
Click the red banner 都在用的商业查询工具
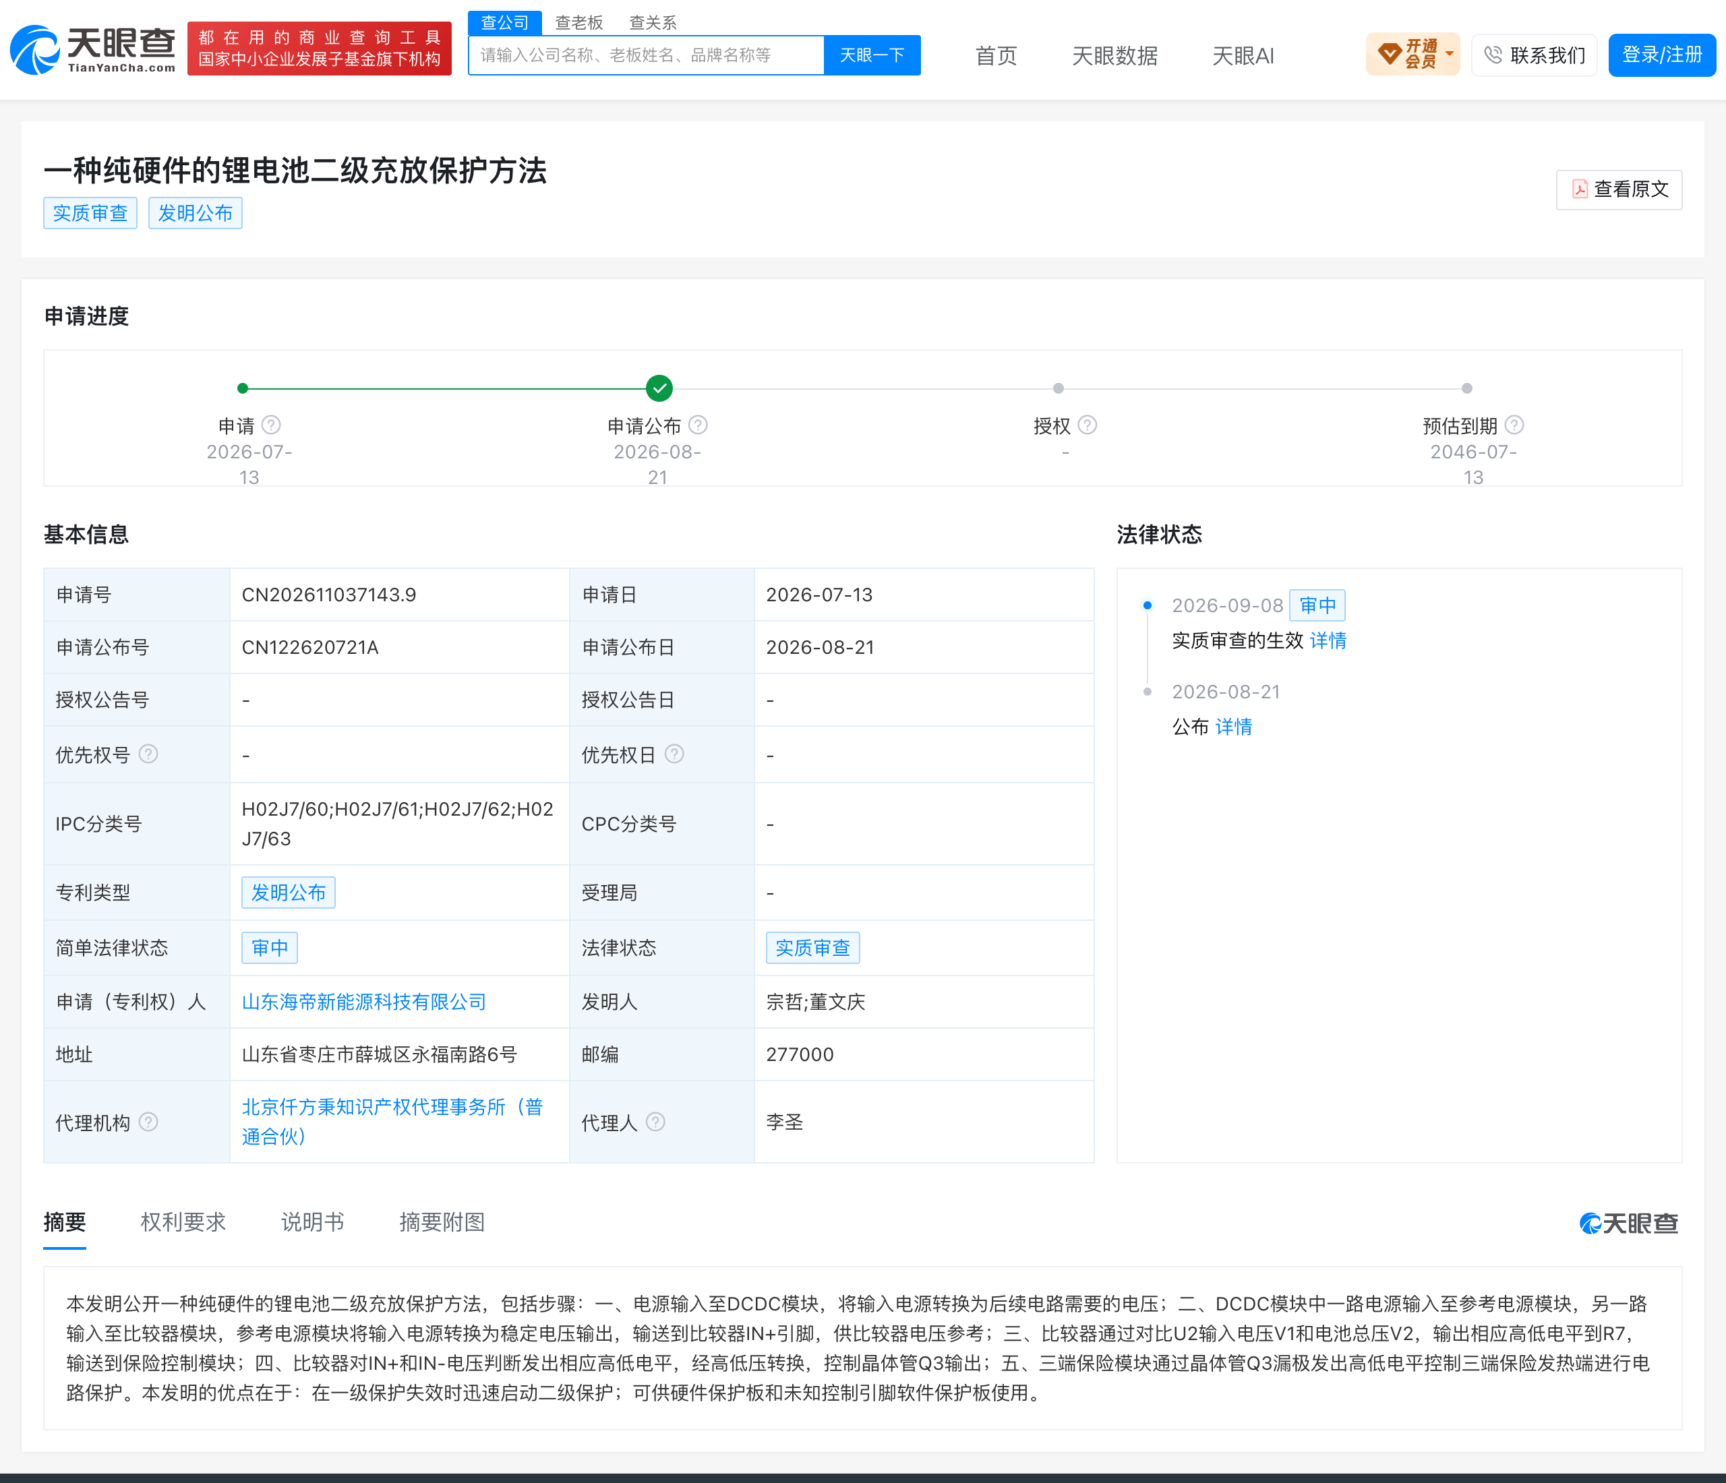[x=319, y=49]
